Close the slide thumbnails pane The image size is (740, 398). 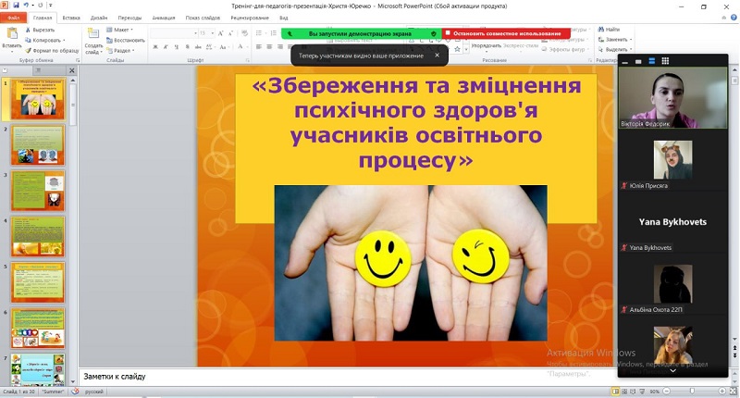[72, 70]
